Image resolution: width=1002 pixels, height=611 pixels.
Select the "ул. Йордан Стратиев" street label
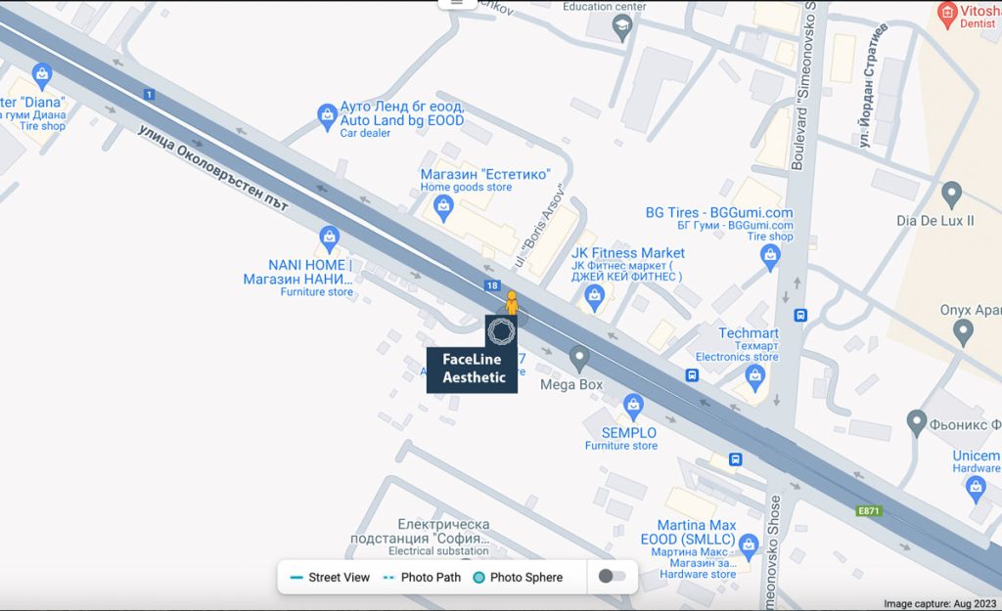tap(873, 86)
